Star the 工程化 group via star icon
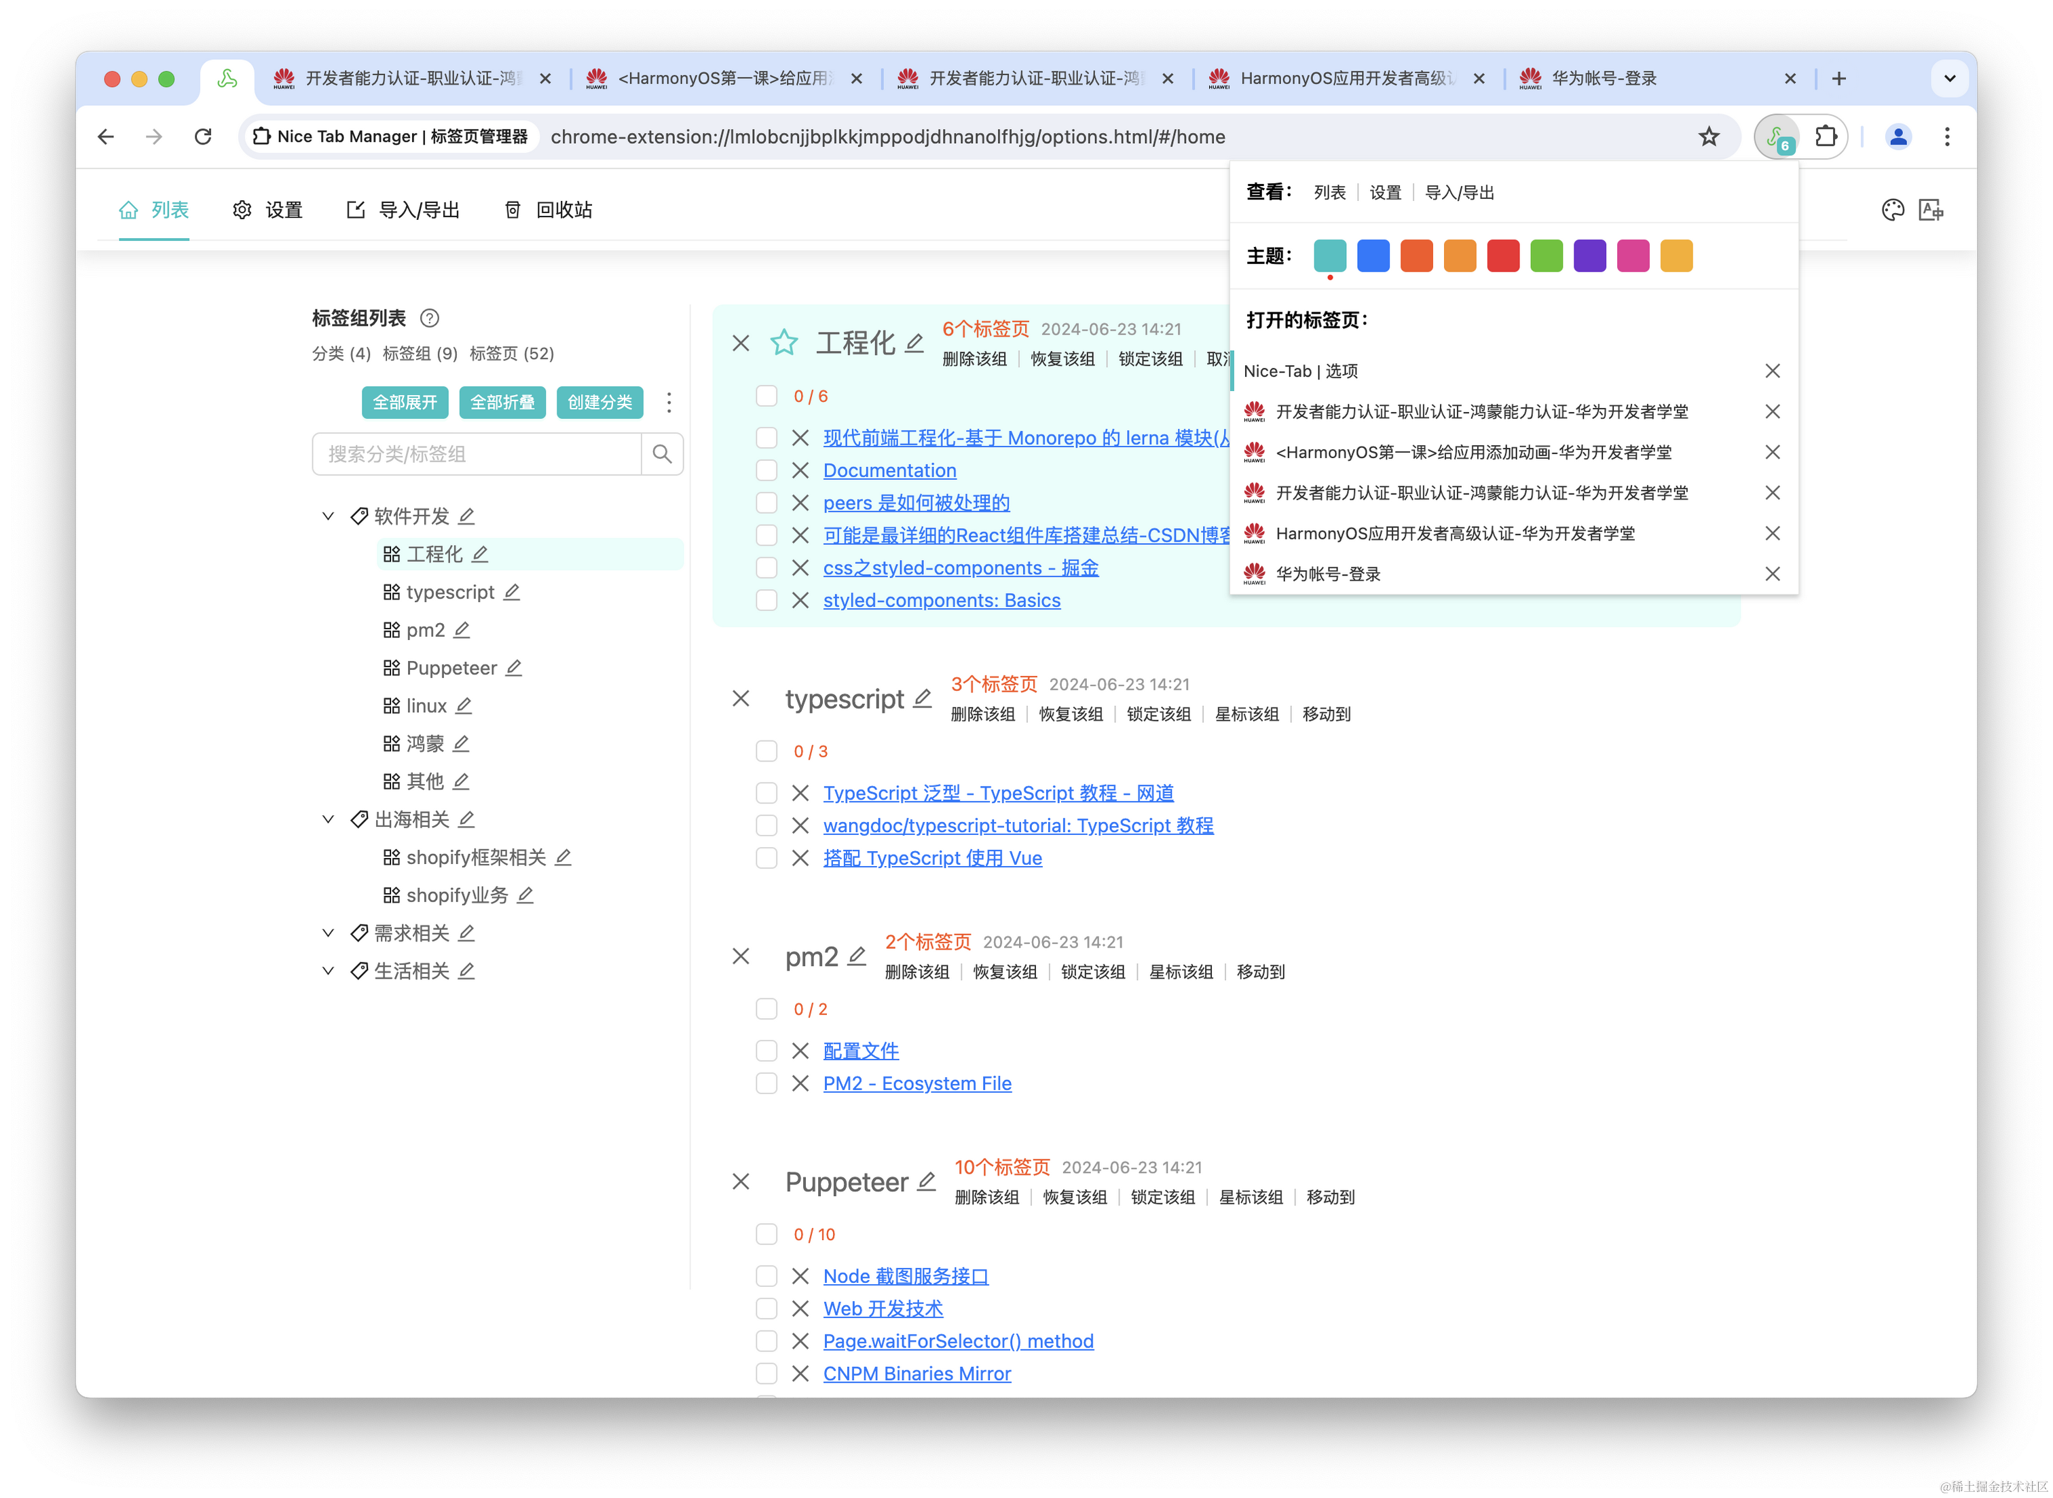Image resolution: width=2053 pixels, height=1498 pixels. click(783, 343)
